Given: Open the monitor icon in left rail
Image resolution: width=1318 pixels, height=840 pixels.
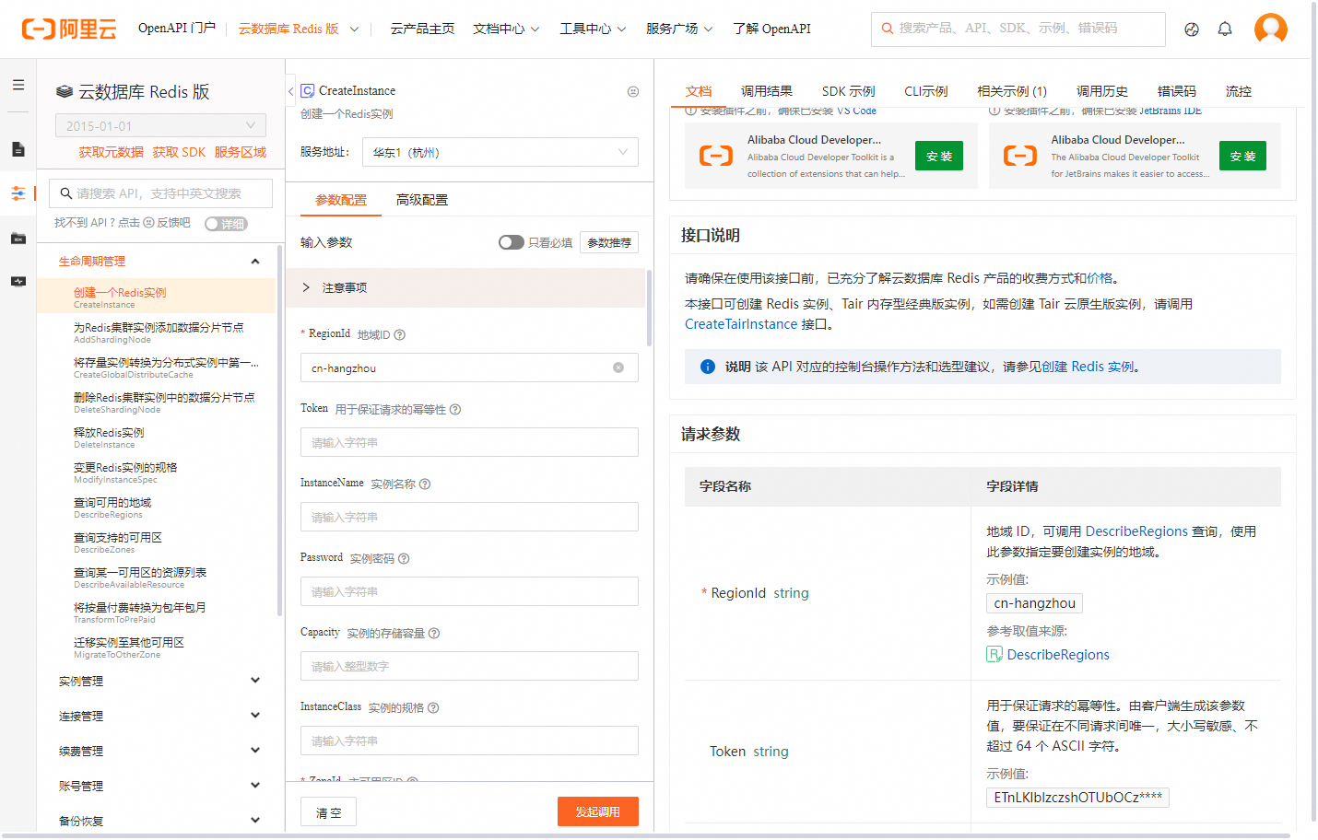Looking at the screenshot, I should pyautogui.click(x=18, y=281).
